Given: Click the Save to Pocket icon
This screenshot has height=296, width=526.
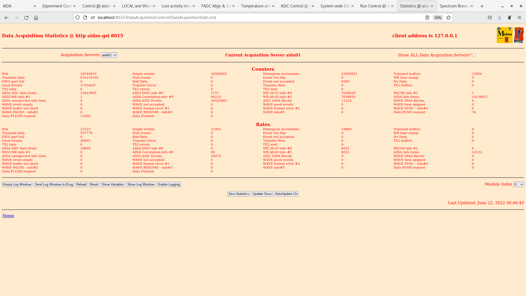Looking at the screenshot, I should (490, 18).
